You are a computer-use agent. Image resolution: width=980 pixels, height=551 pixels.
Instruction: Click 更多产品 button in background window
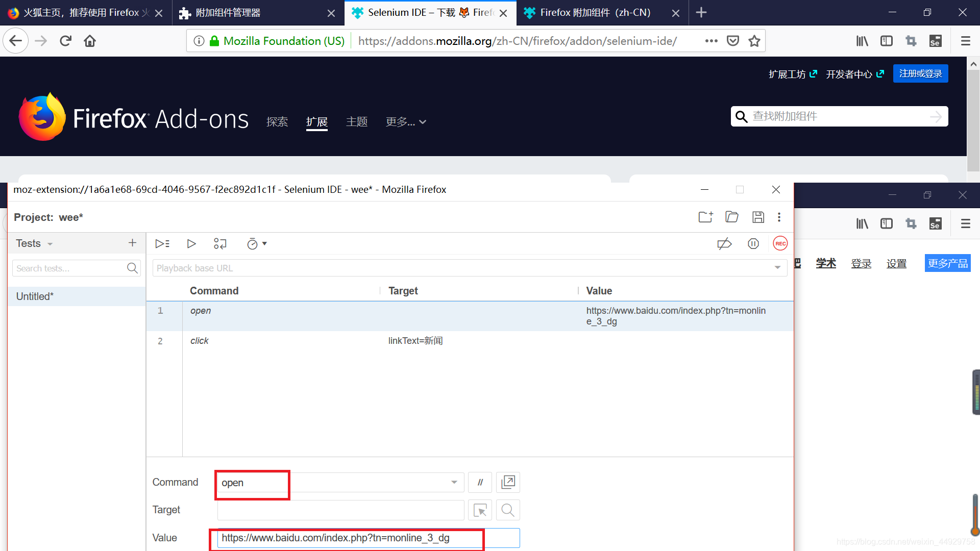[948, 263]
